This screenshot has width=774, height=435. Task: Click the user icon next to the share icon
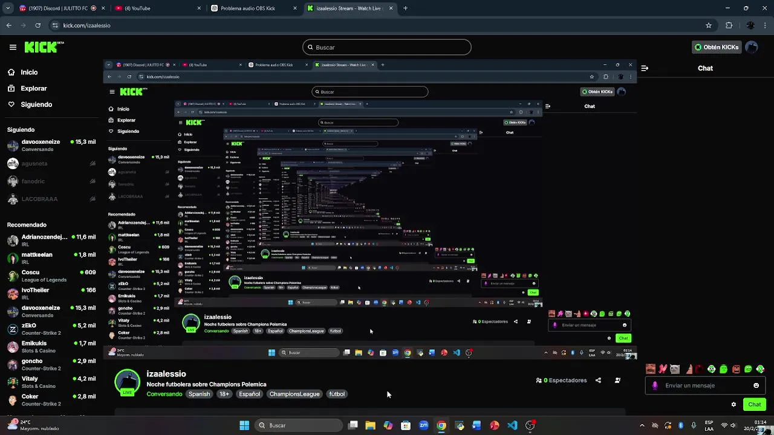click(617, 381)
